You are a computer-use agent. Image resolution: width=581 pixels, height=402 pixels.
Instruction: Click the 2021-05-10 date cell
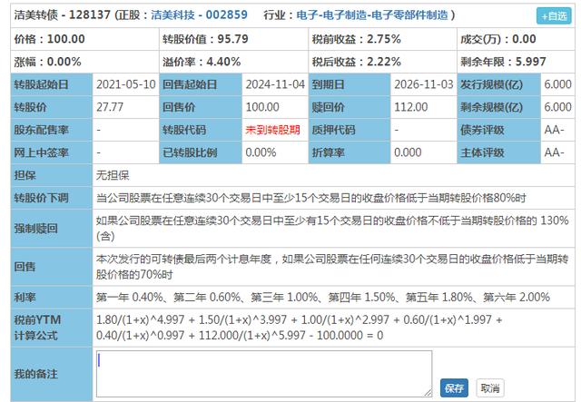(126, 84)
